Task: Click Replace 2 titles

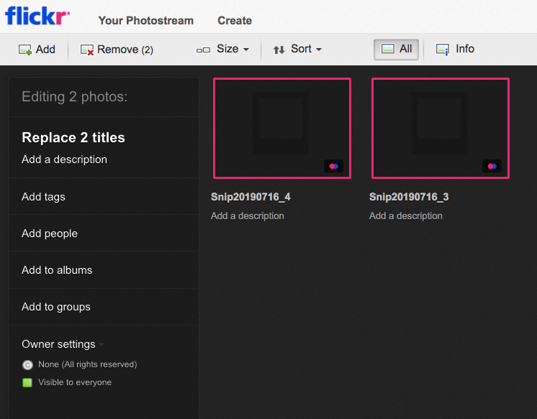Action: [x=73, y=137]
